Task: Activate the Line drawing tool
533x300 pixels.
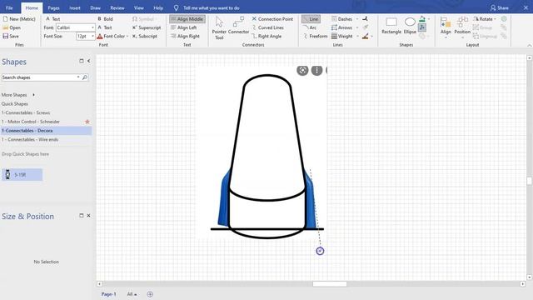Action: pyautogui.click(x=311, y=19)
